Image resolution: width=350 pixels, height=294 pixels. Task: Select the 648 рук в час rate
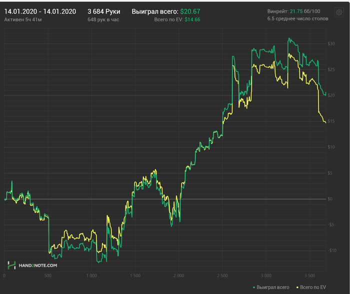[103, 19]
